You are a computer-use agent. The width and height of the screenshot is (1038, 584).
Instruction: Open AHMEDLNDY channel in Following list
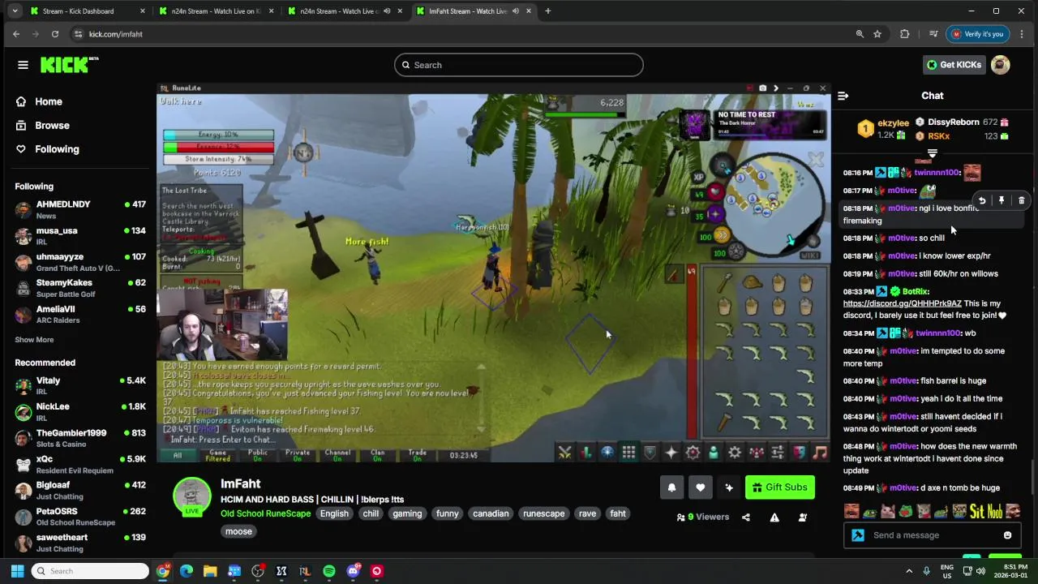pyautogui.click(x=79, y=210)
